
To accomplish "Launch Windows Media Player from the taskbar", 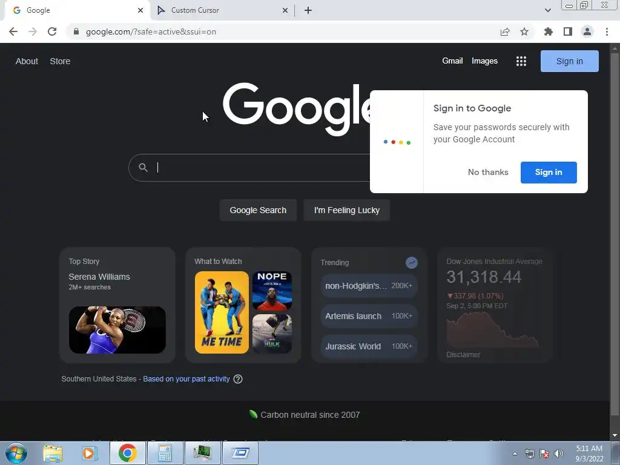I will coord(90,453).
